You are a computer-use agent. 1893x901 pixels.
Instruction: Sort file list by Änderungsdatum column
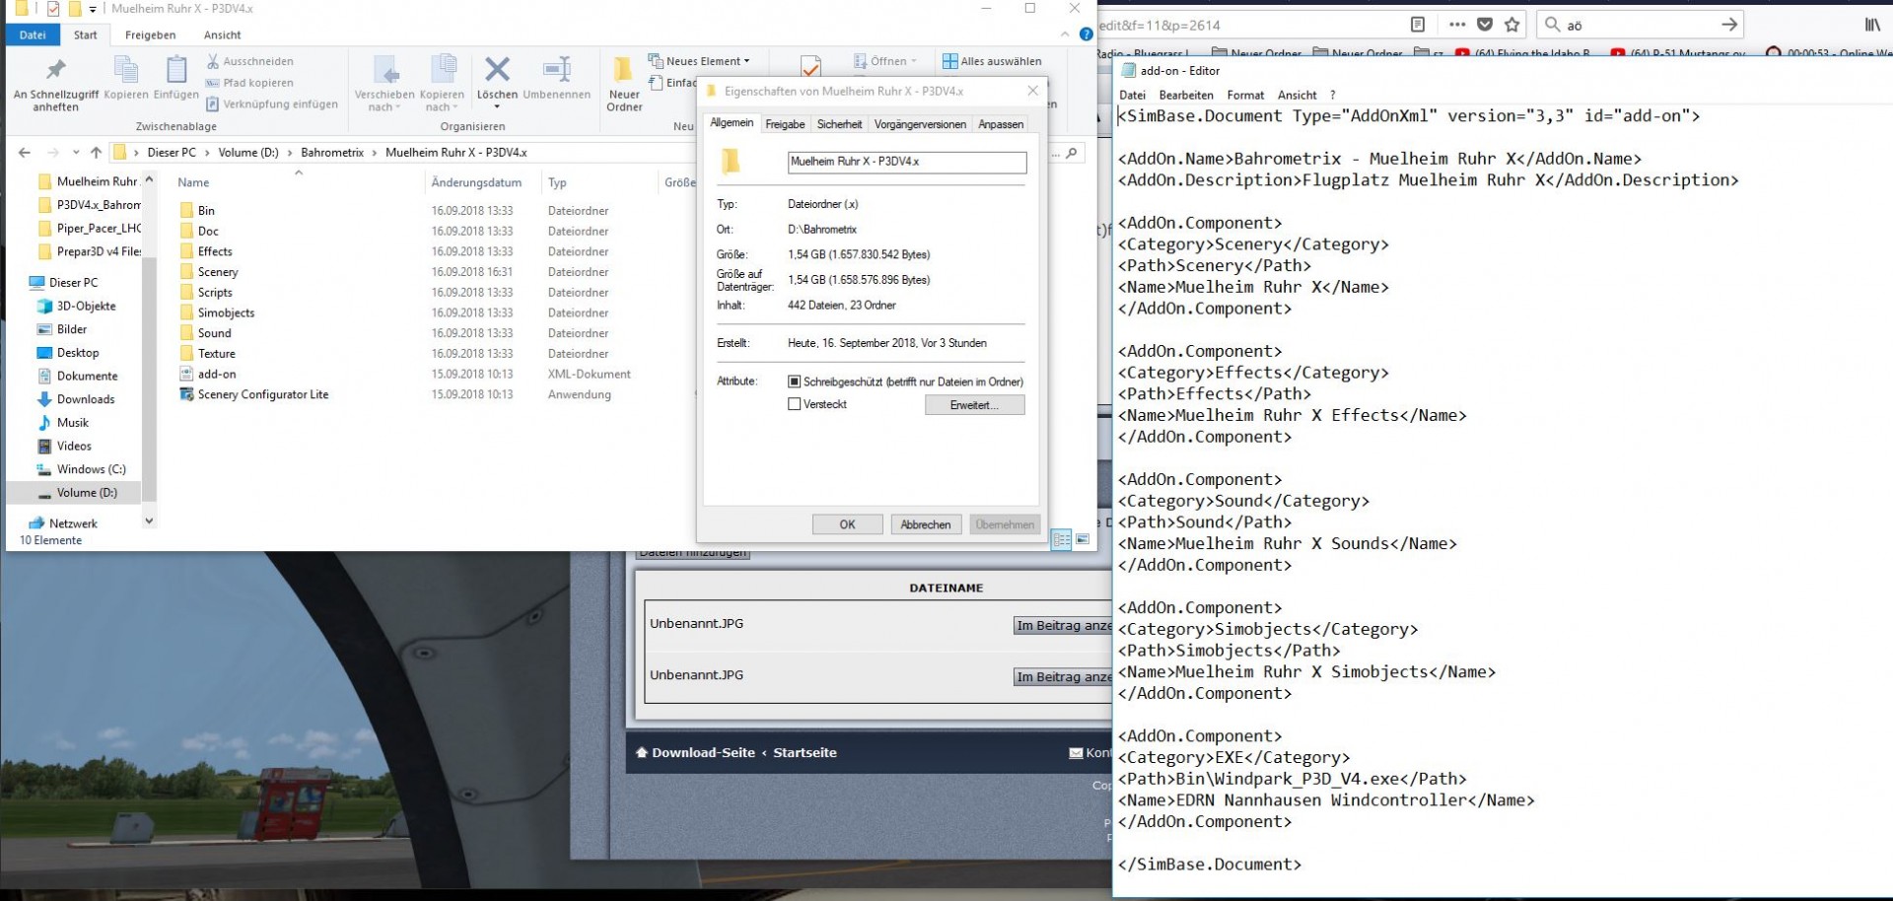(x=476, y=182)
